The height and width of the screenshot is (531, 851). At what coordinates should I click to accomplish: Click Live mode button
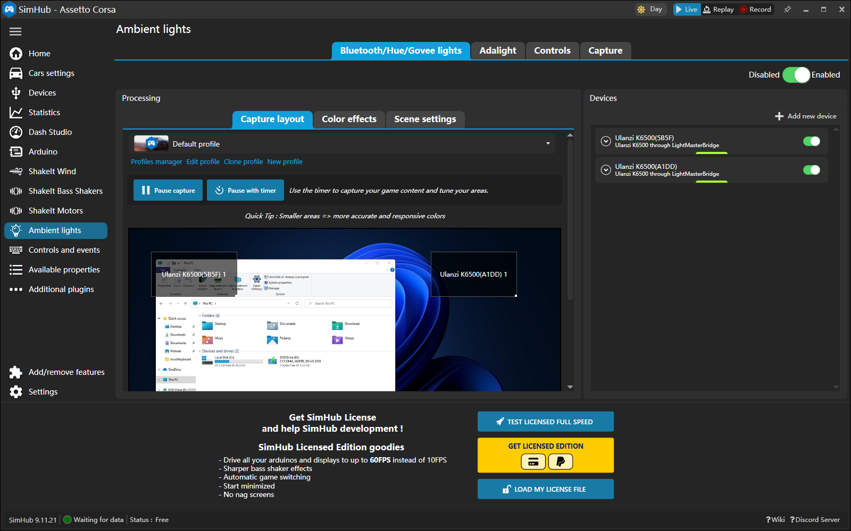tap(687, 10)
